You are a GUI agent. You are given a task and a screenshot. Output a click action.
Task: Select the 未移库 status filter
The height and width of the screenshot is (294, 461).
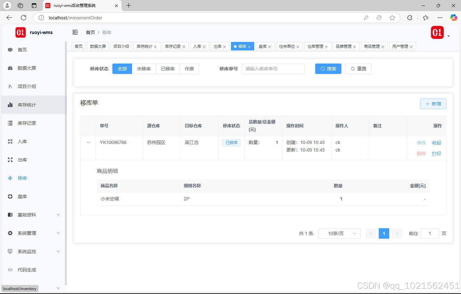144,69
